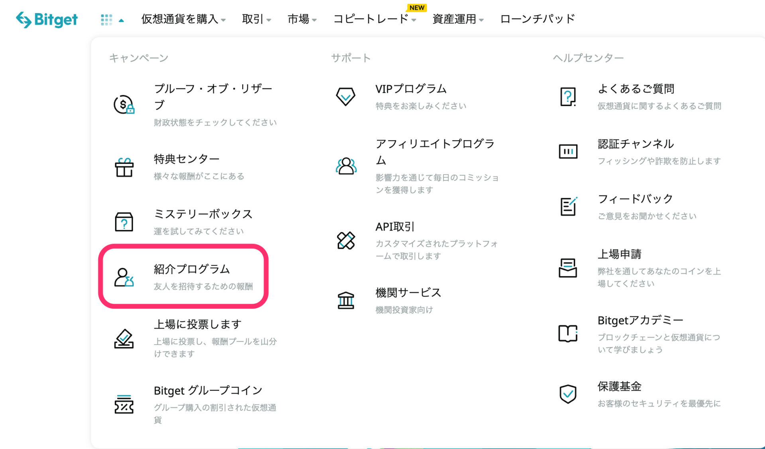The width and height of the screenshot is (765, 449).
Task: Click the 機関投資家向け description
Action: (x=404, y=310)
